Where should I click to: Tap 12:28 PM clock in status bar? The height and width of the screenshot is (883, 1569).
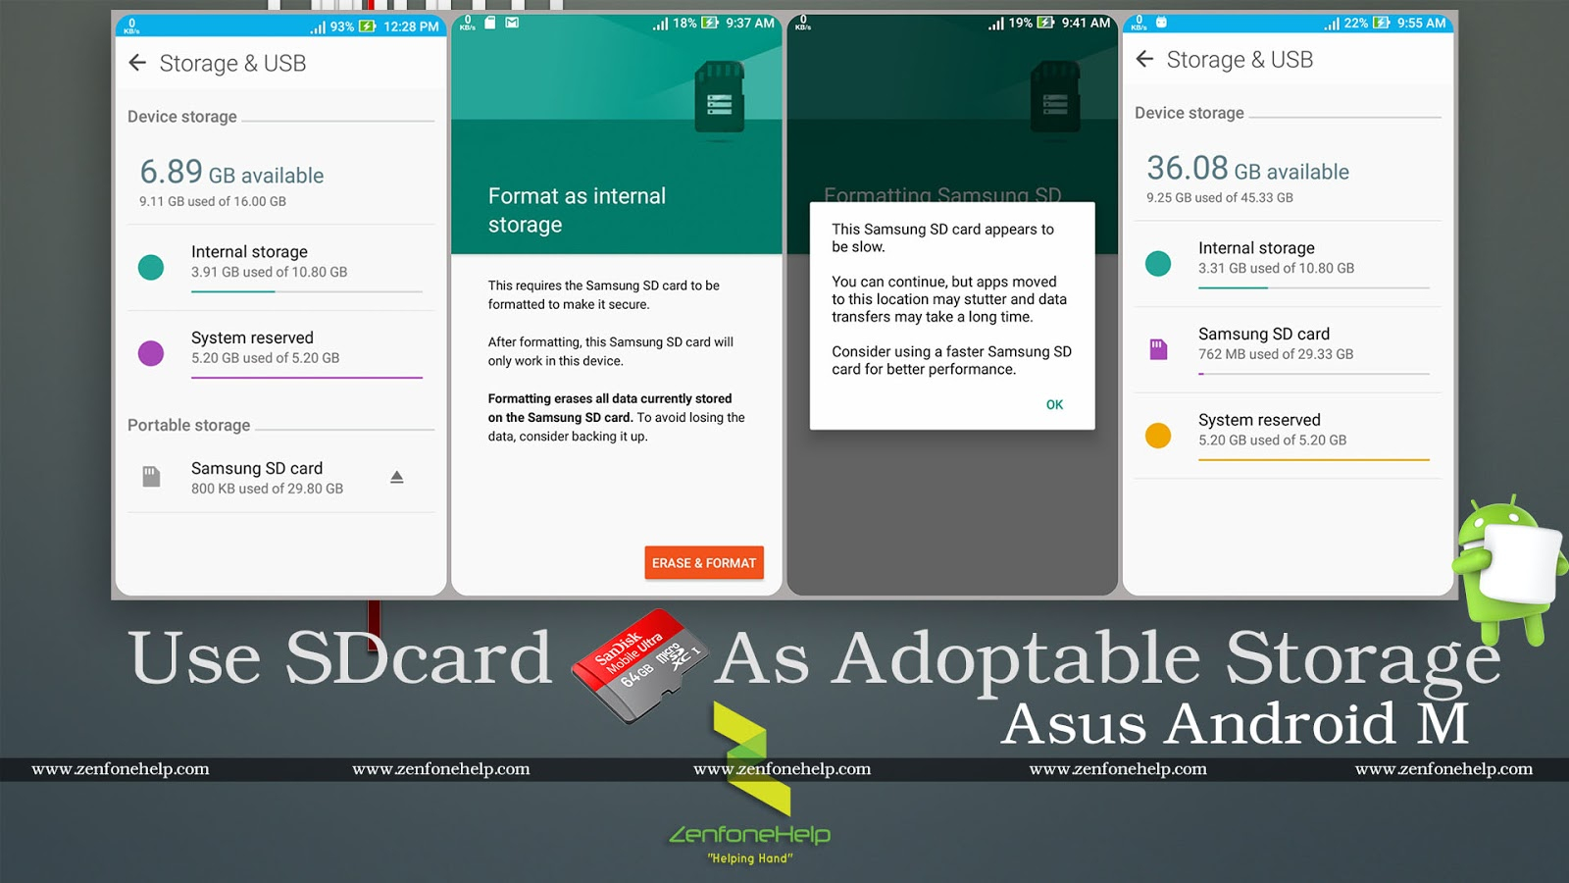point(411,26)
